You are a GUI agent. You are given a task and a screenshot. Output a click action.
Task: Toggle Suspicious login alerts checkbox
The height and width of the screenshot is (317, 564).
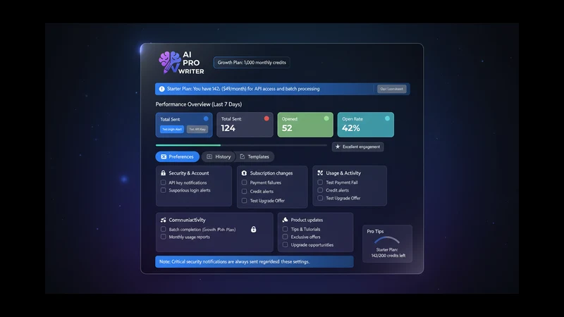coord(164,190)
